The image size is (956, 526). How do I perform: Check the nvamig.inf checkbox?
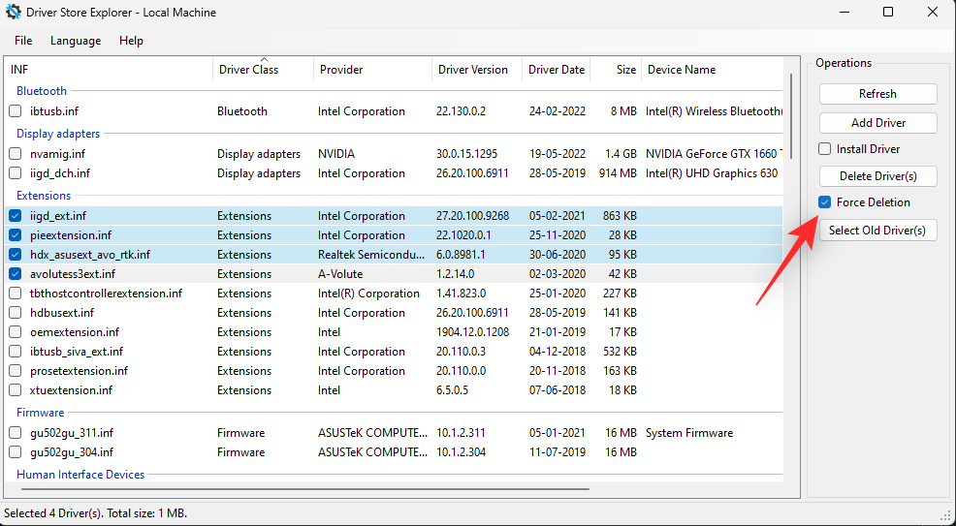coord(16,154)
